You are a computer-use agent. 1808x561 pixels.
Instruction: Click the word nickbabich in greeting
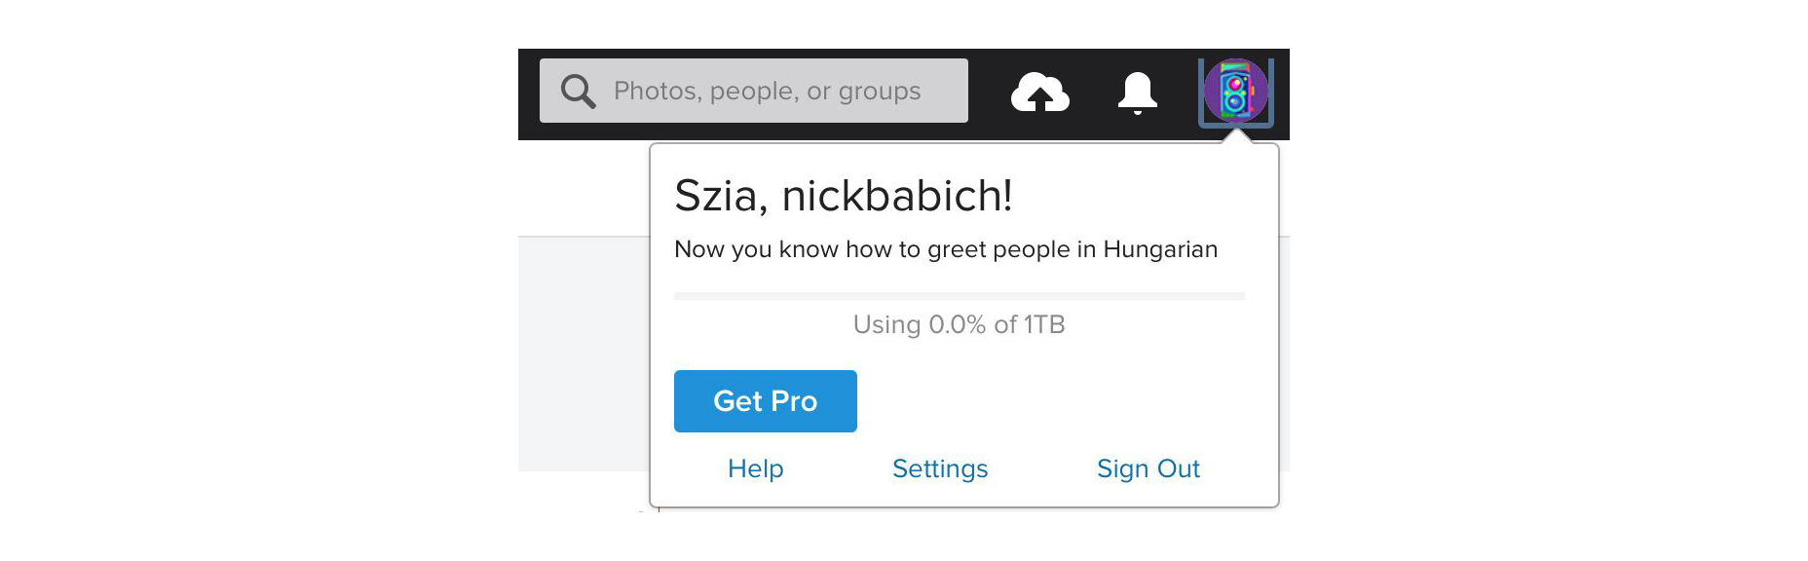[x=896, y=196]
